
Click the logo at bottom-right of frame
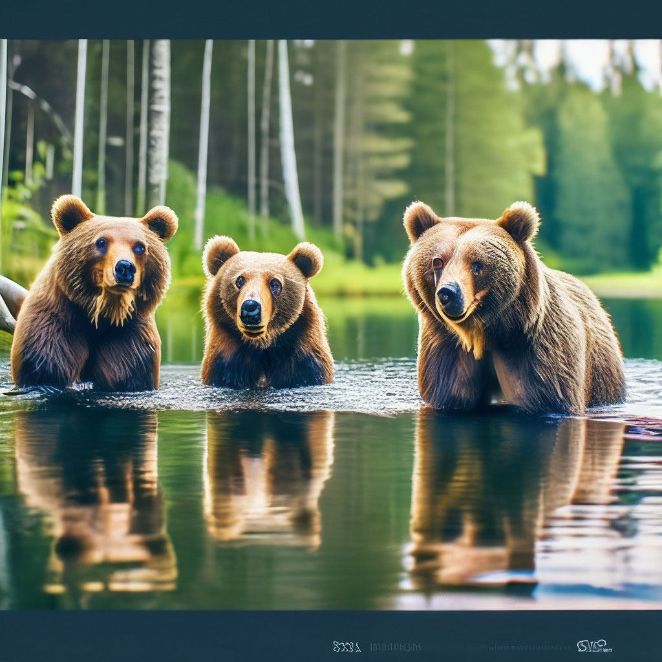[x=592, y=645]
